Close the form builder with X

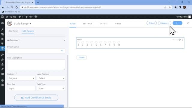pos(187,23)
